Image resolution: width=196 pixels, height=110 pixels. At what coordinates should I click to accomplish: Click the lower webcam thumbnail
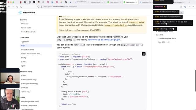(10, 99)
